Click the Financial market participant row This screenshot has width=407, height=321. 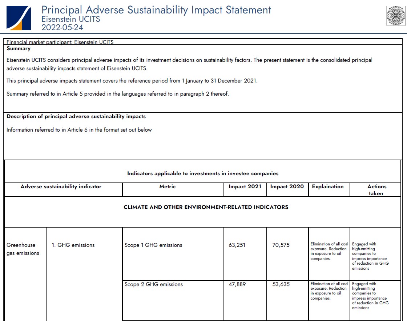tap(203, 42)
